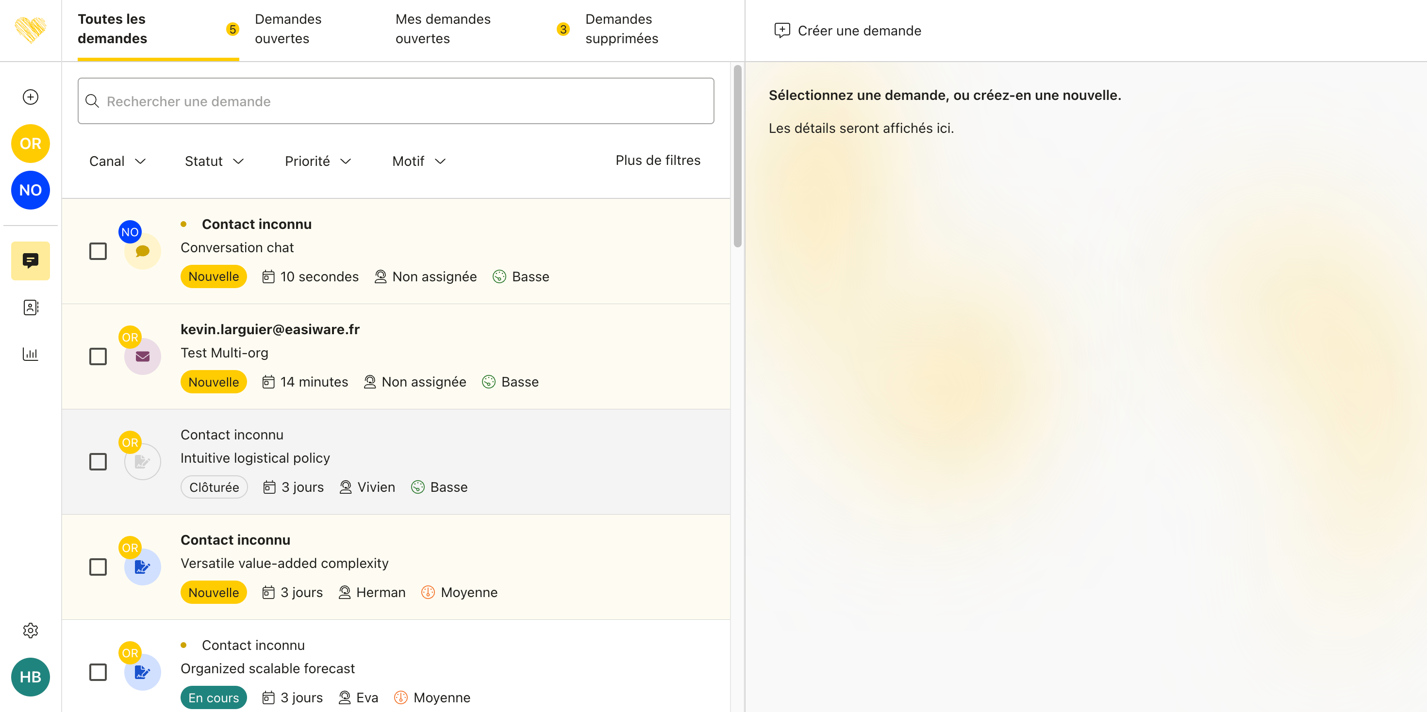Screen dimensions: 1427x712
Task: Select the yellow OR organization avatar in the sidebar
Action: tap(31, 144)
